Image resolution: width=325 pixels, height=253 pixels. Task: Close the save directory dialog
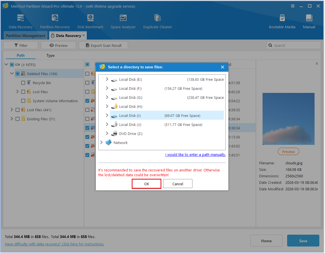(222, 67)
